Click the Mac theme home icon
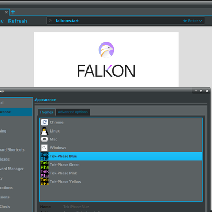The image size is (212, 212). coord(45,139)
